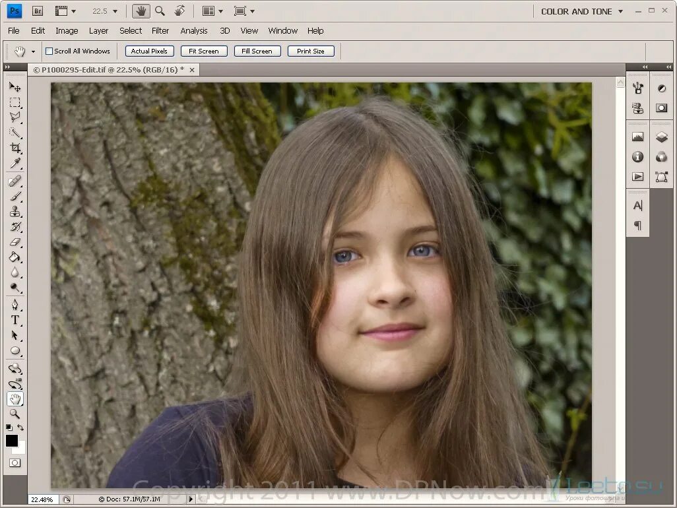This screenshot has width=677, height=508.
Task: Select the Eraser tool
Action: coord(15,242)
